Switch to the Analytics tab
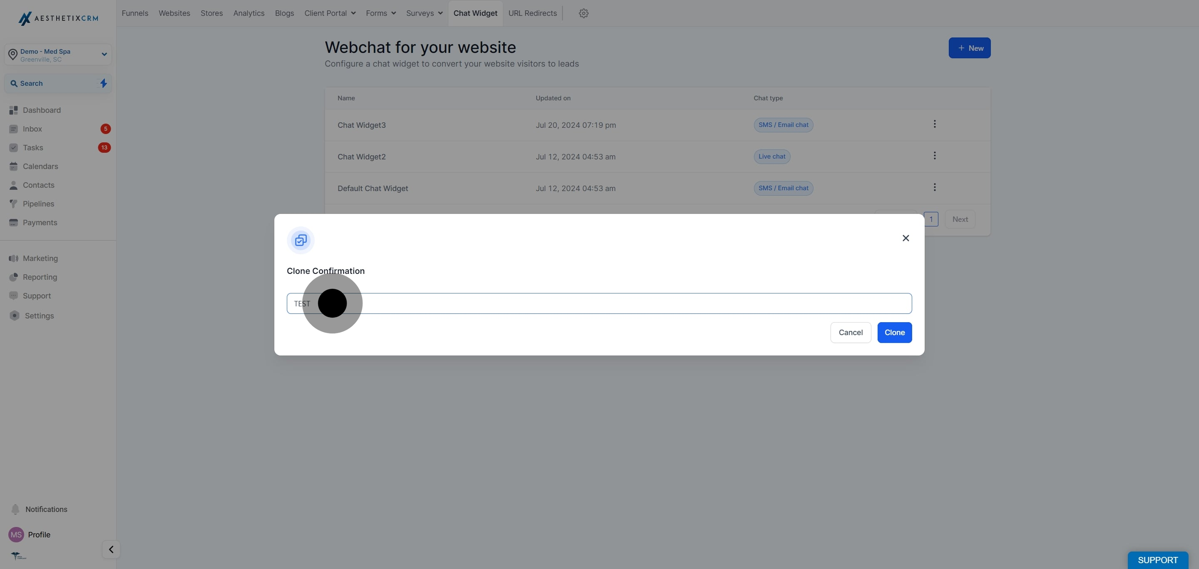1199x569 pixels. click(x=249, y=13)
